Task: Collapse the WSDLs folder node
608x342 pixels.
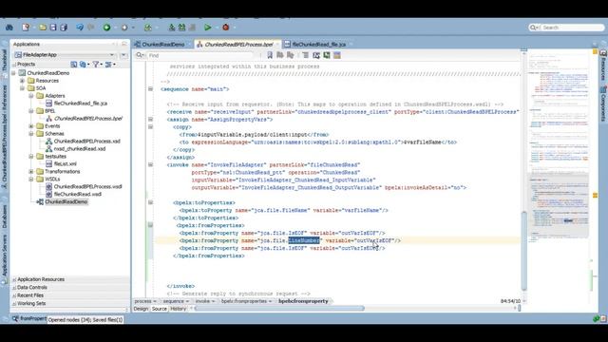Action: pyautogui.click(x=31, y=180)
